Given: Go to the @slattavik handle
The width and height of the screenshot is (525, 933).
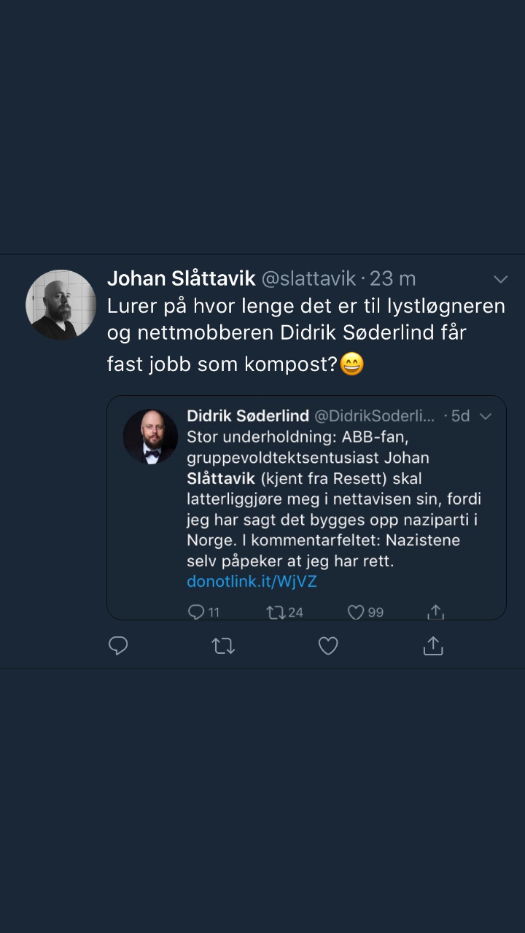Looking at the screenshot, I should pyautogui.click(x=308, y=278).
